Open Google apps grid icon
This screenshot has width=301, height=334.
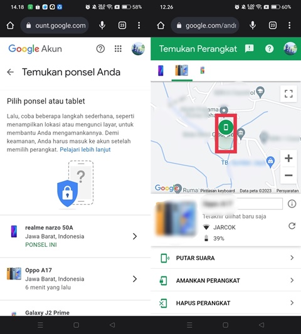tap(118, 49)
